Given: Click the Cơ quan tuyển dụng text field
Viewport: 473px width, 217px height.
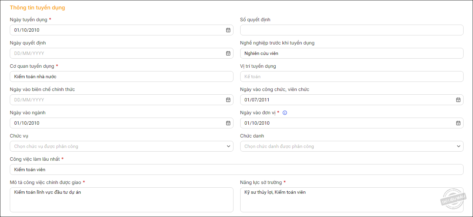Looking at the screenshot, I should [122, 76].
